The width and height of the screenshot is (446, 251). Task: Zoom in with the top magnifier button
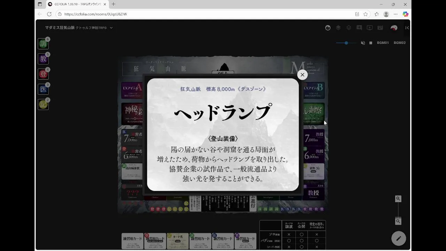398,199
